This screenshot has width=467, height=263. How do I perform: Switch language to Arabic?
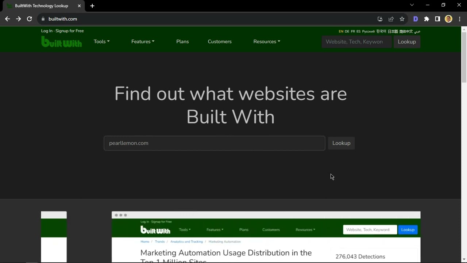[417, 31]
